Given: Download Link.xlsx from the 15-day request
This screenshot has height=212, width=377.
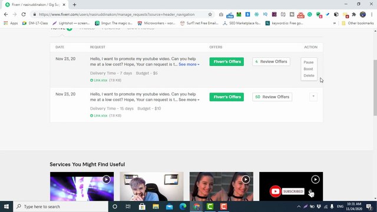Looking at the screenshot, I should click(99, 115).
